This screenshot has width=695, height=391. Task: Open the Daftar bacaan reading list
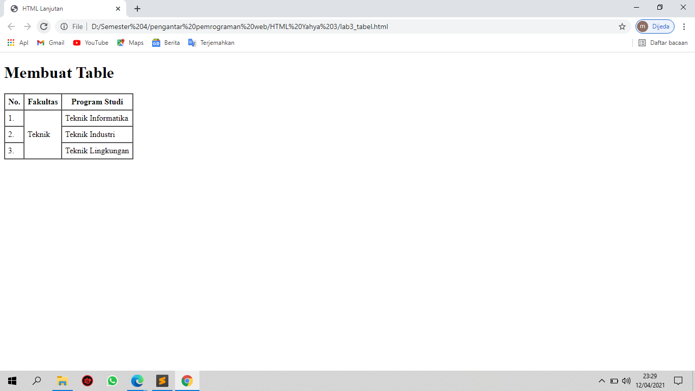click(x=662, y=43)
